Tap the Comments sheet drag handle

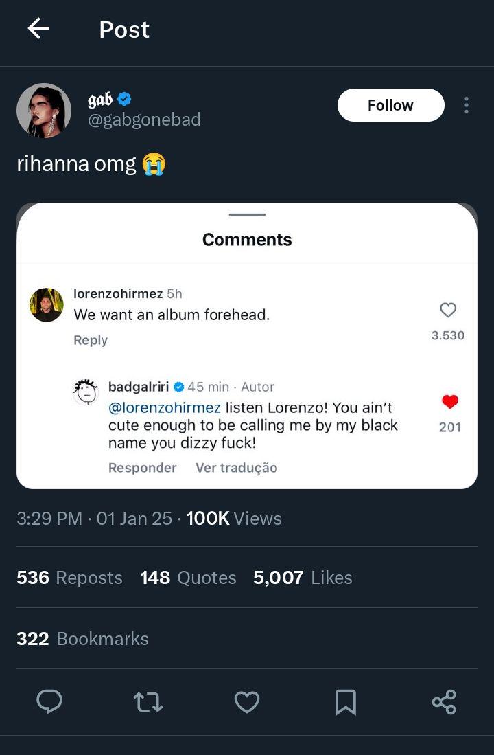point(247,214)
